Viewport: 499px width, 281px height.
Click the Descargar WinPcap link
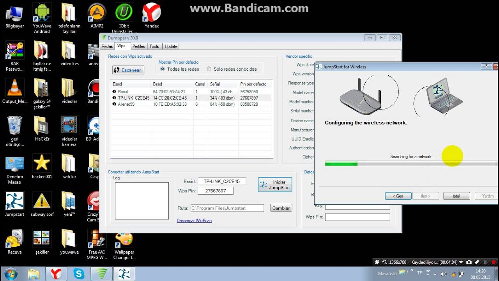coord(194,221)
